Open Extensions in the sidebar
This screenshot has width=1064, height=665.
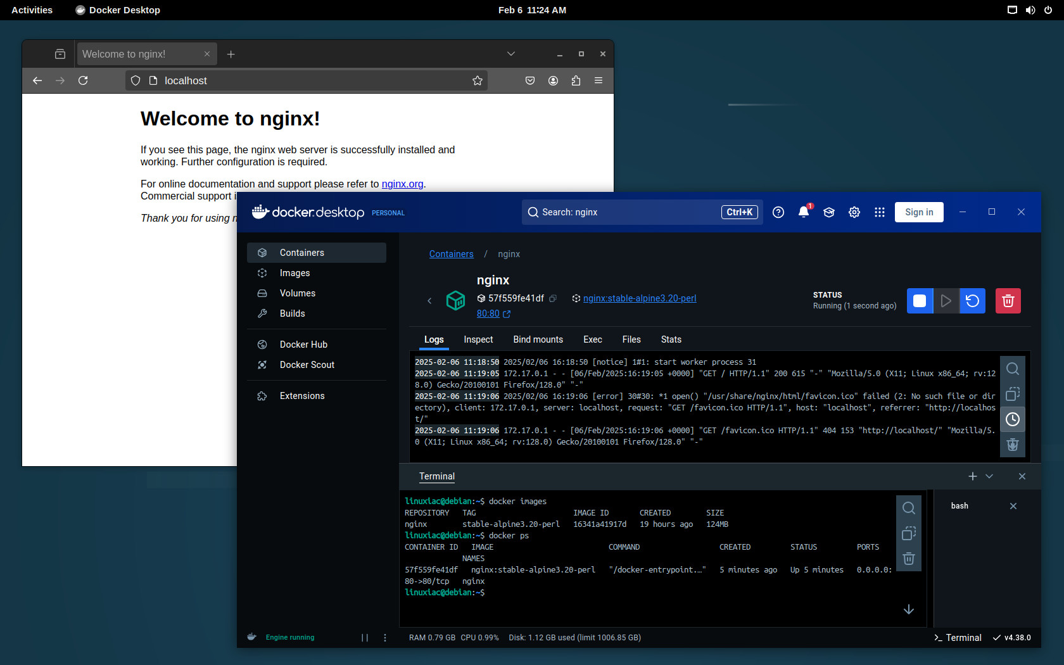coord(317,396)
